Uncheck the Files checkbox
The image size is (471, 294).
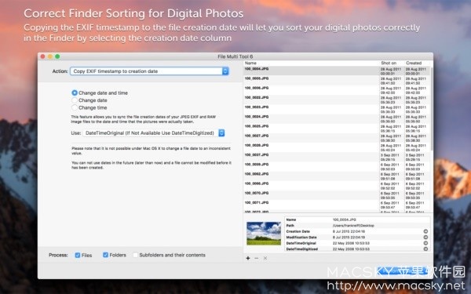pos(78,255)
